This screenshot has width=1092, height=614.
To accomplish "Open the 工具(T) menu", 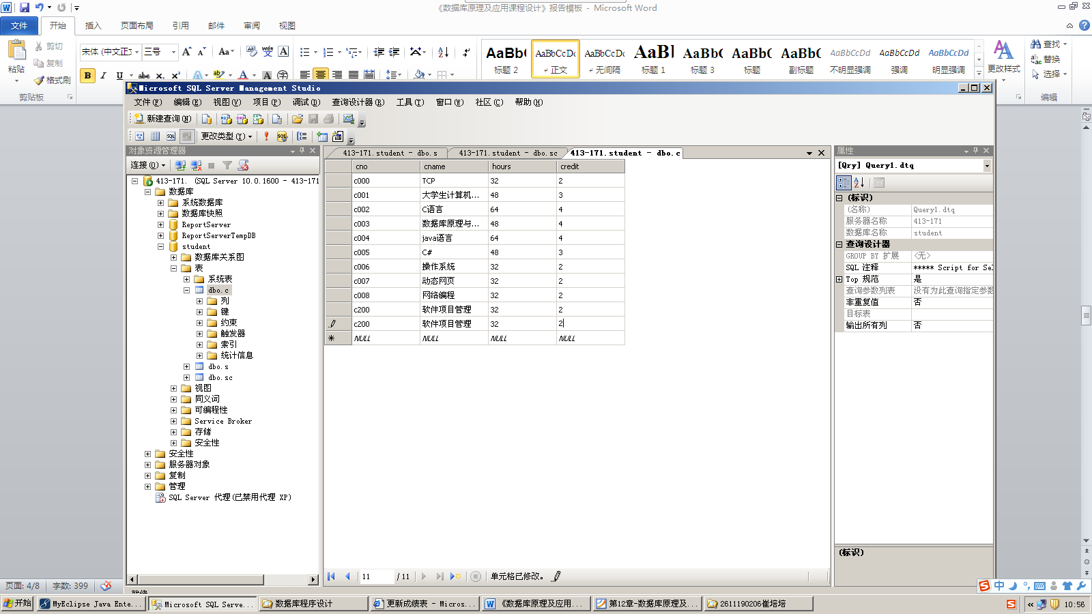I will 409,102.
